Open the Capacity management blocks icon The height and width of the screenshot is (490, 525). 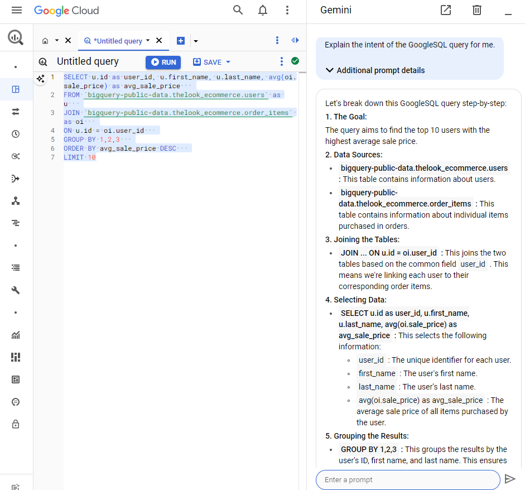(x=16, y=357)
